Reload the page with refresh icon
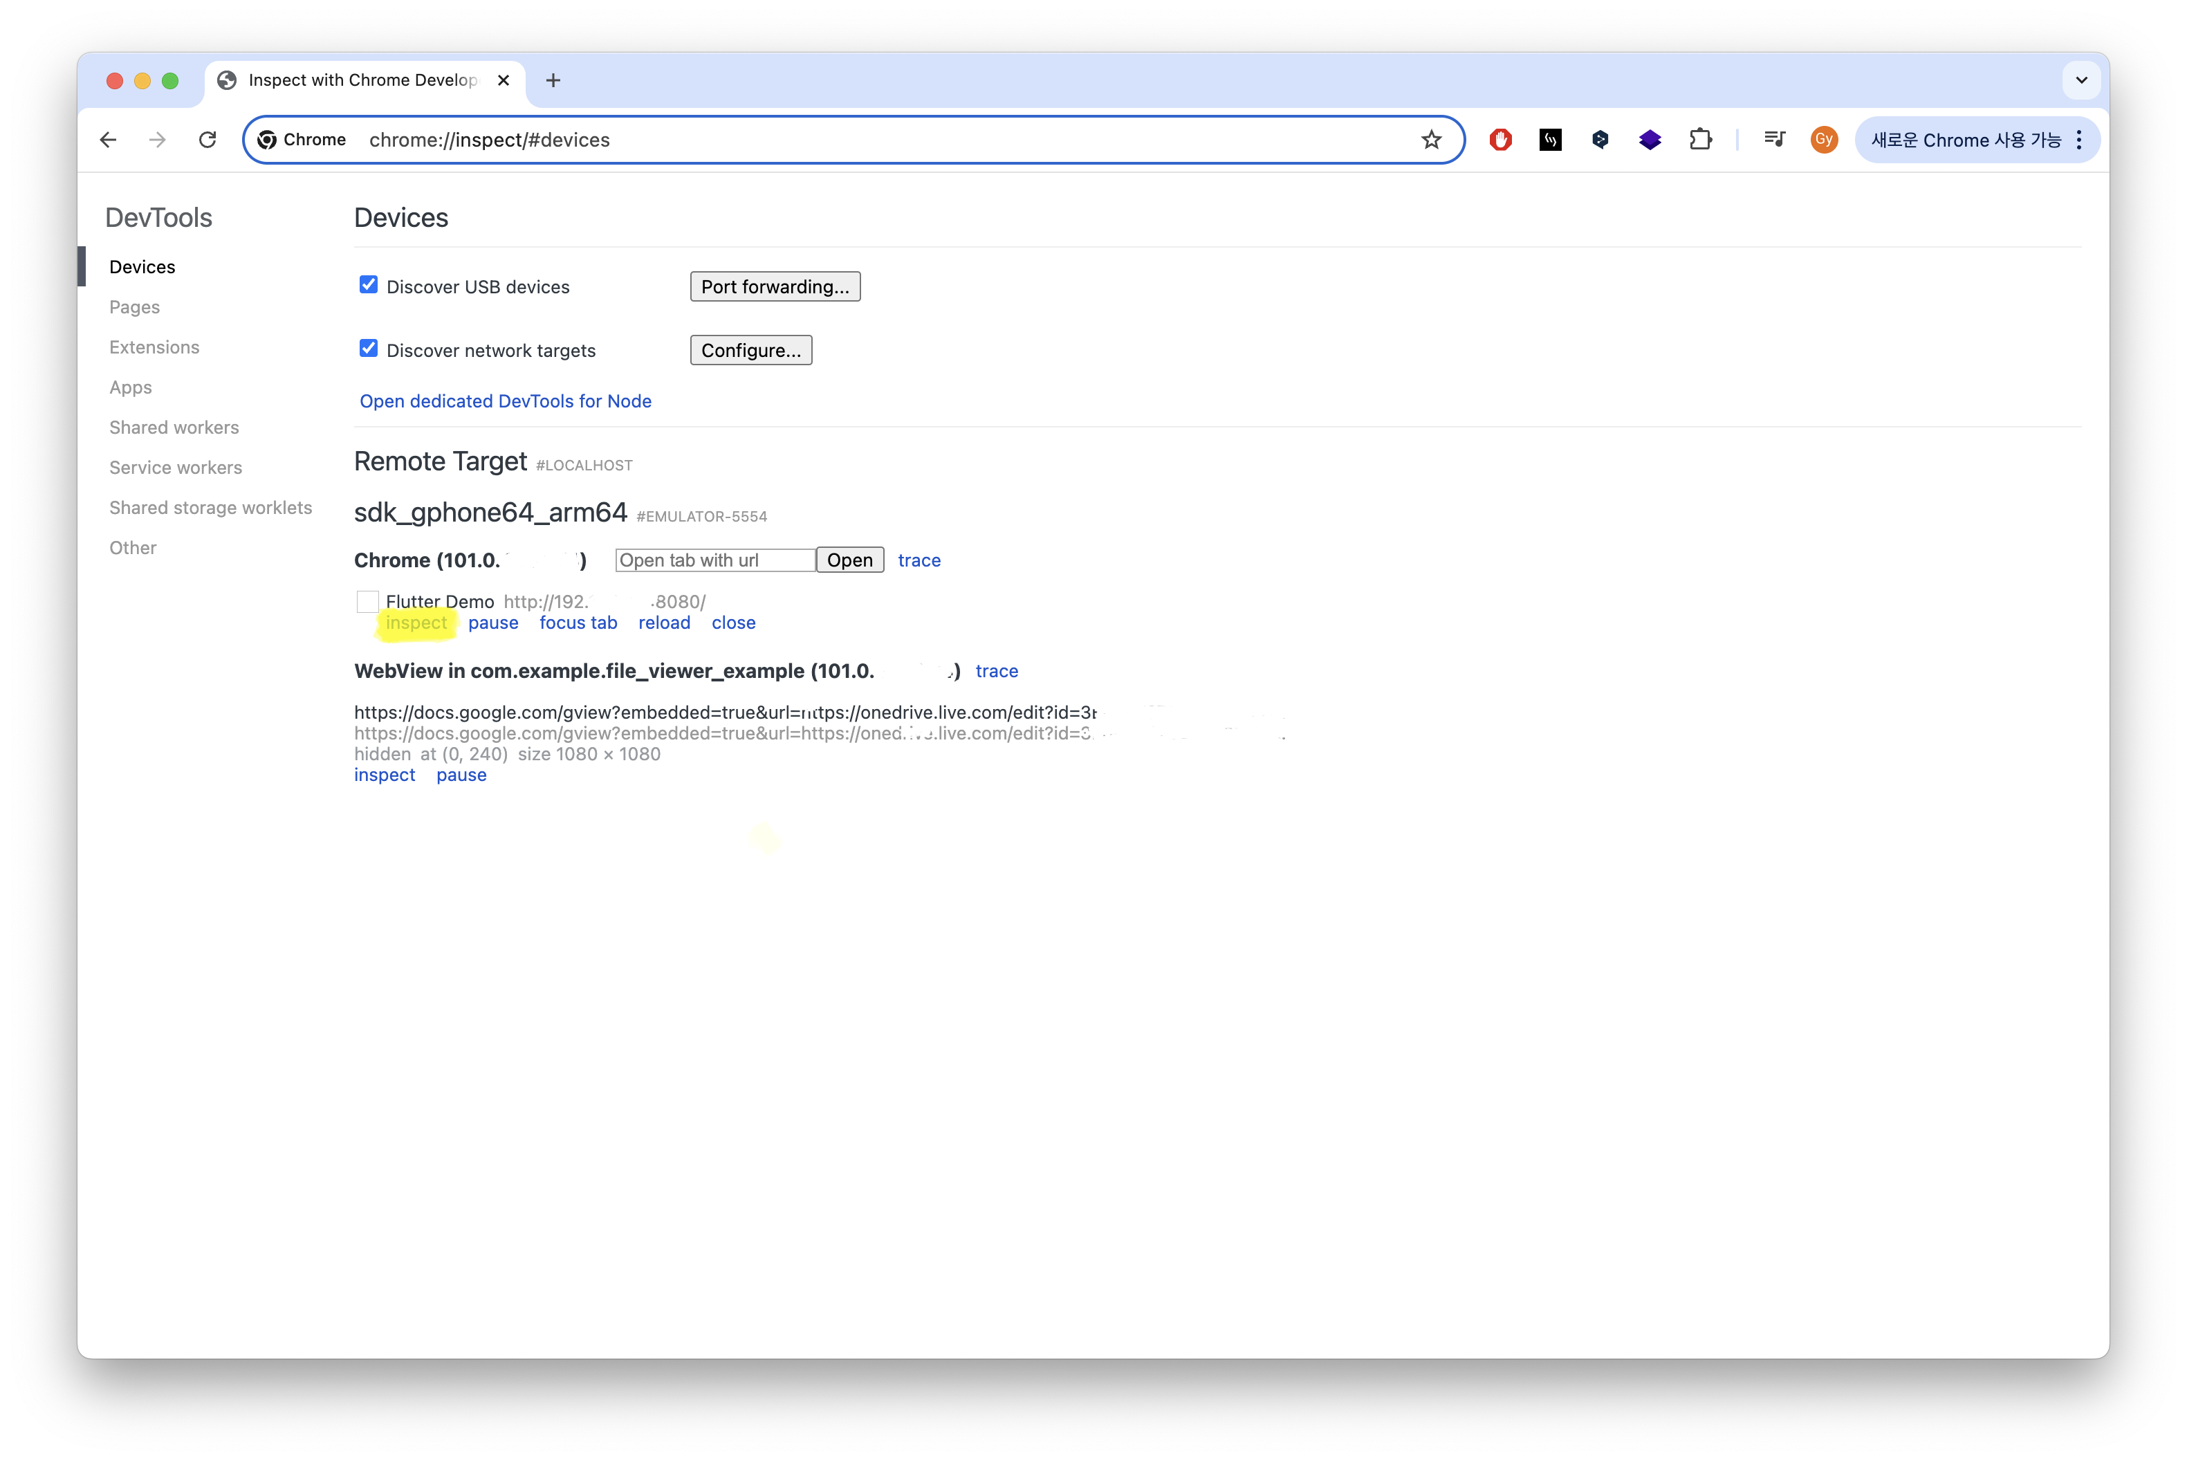The image size is (2187, 1461). [x=207, y=140]
